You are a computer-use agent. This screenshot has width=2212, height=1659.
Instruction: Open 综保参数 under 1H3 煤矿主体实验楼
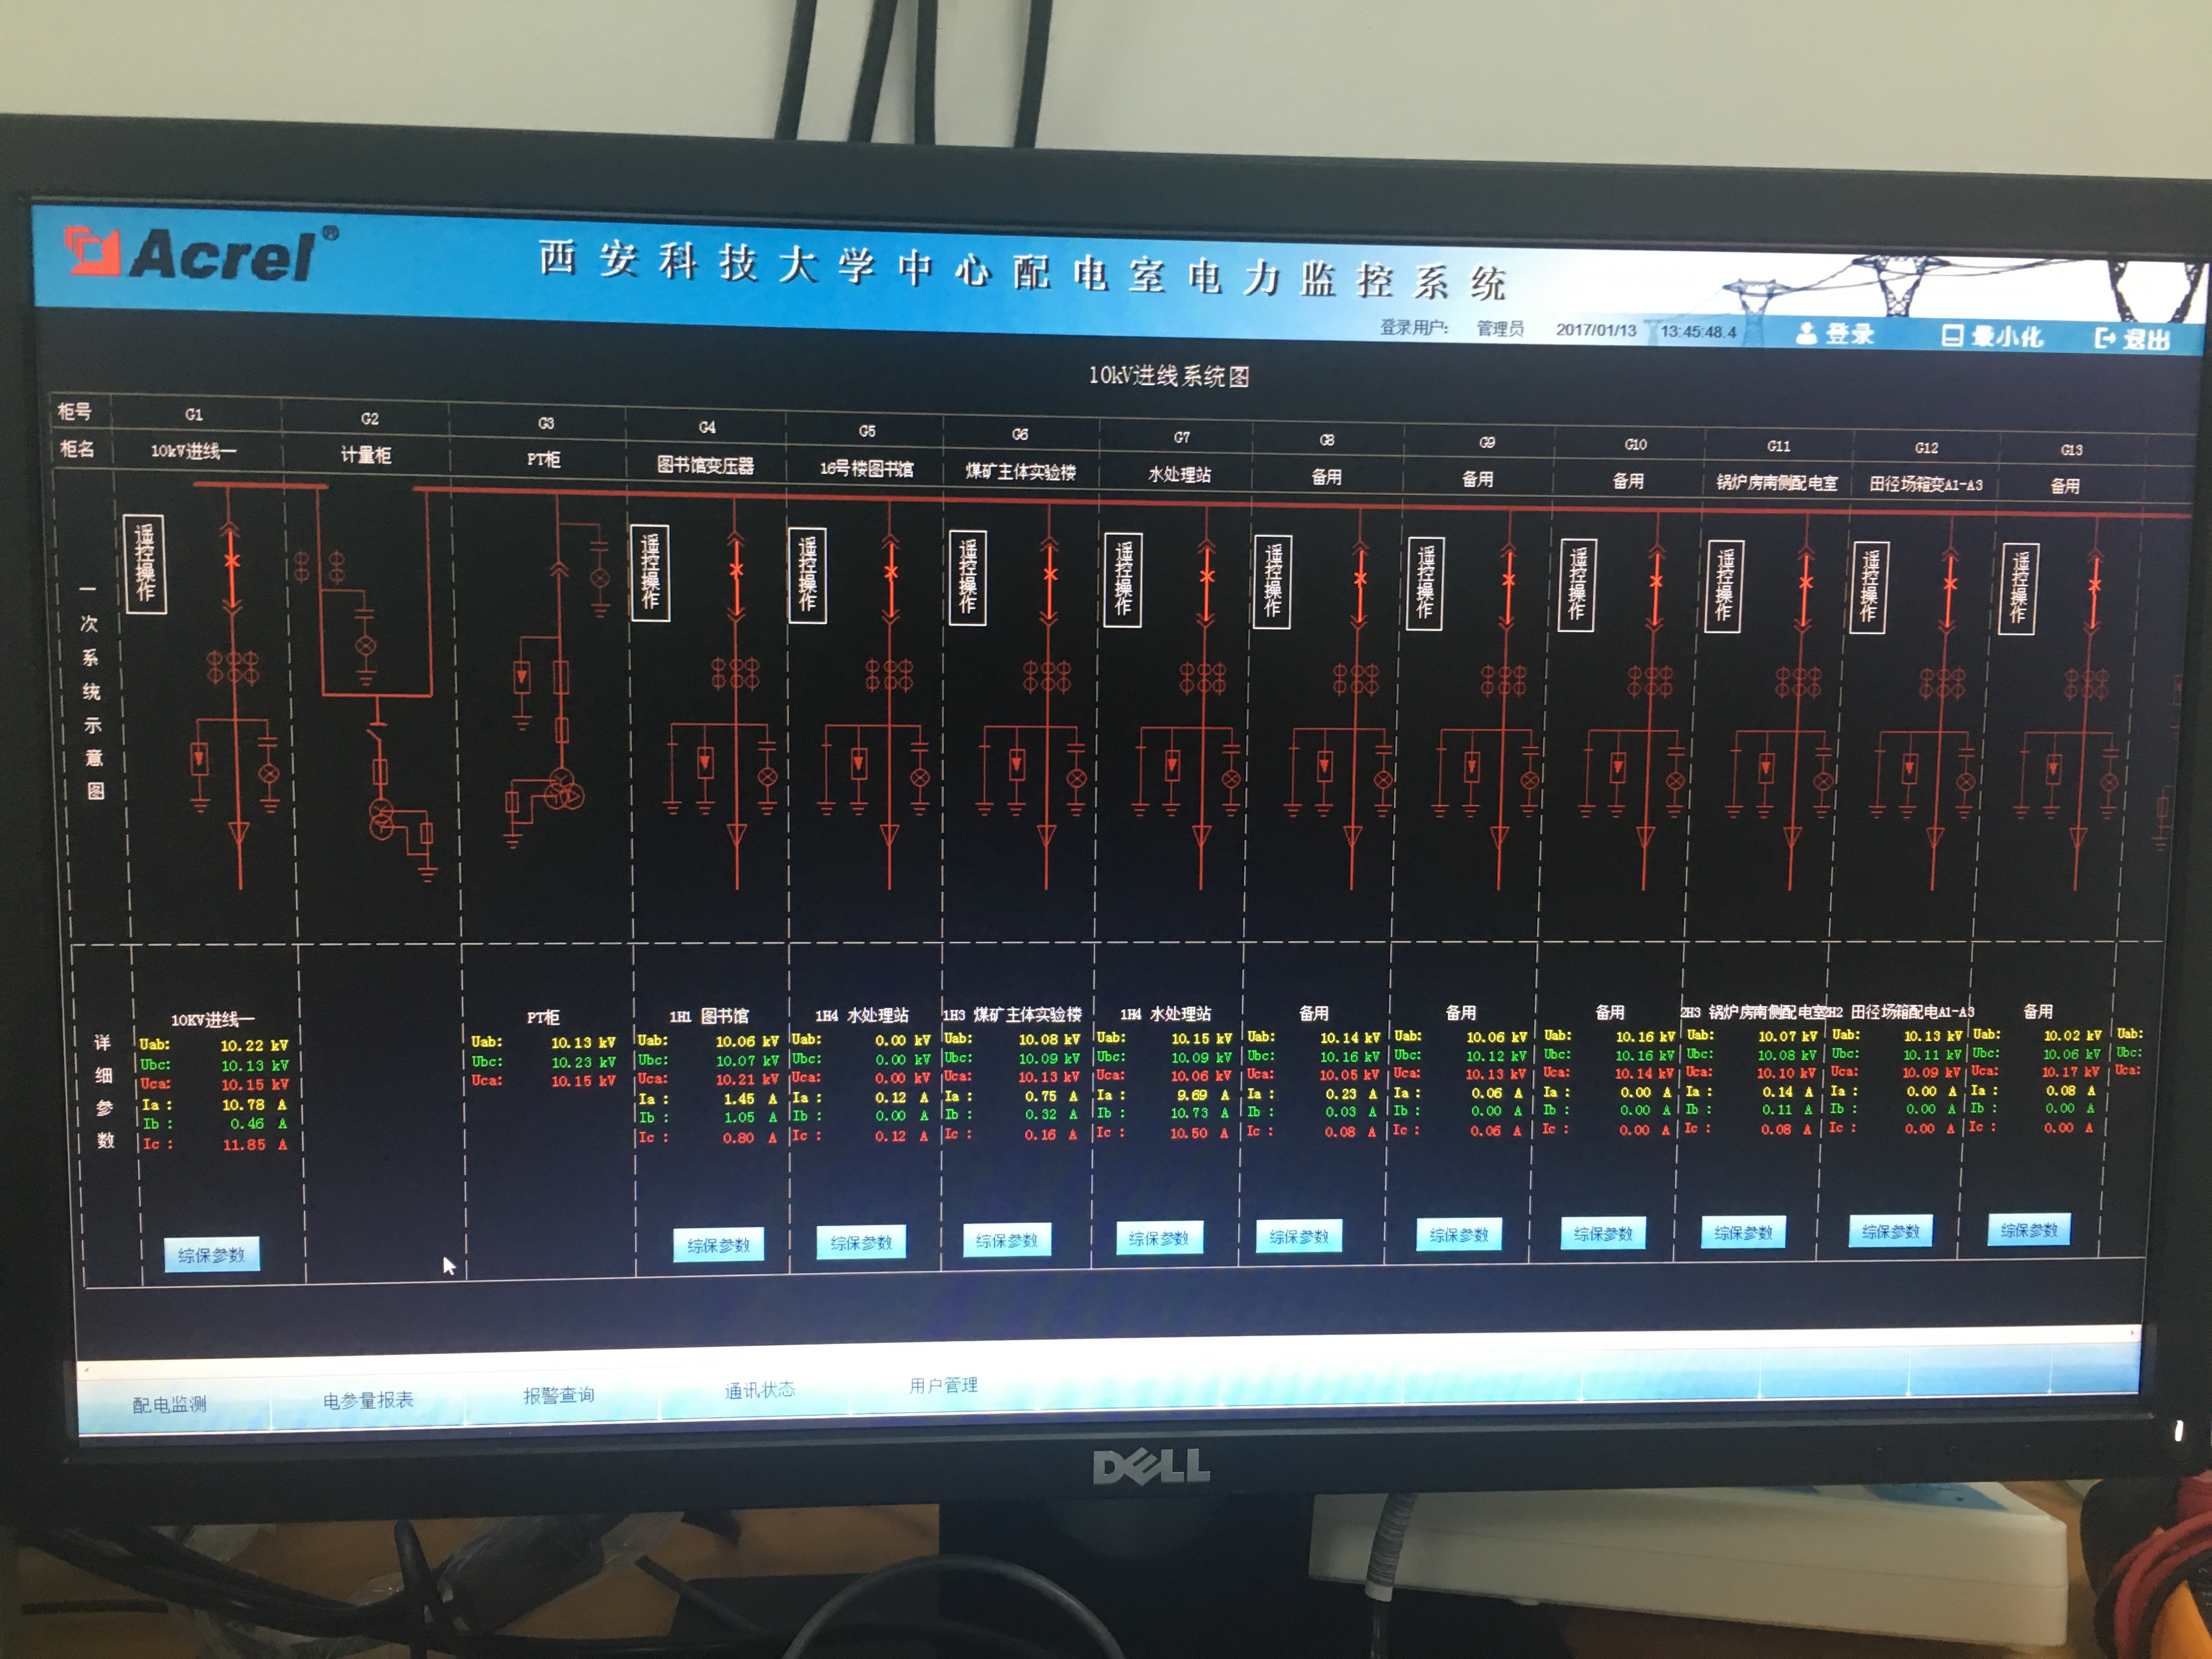[1006, 1240]
